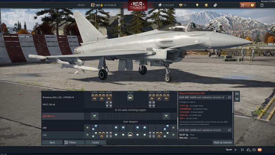Click the down chevron beside the info panel
Screen dimensions: 275x155
pos(237,99)
